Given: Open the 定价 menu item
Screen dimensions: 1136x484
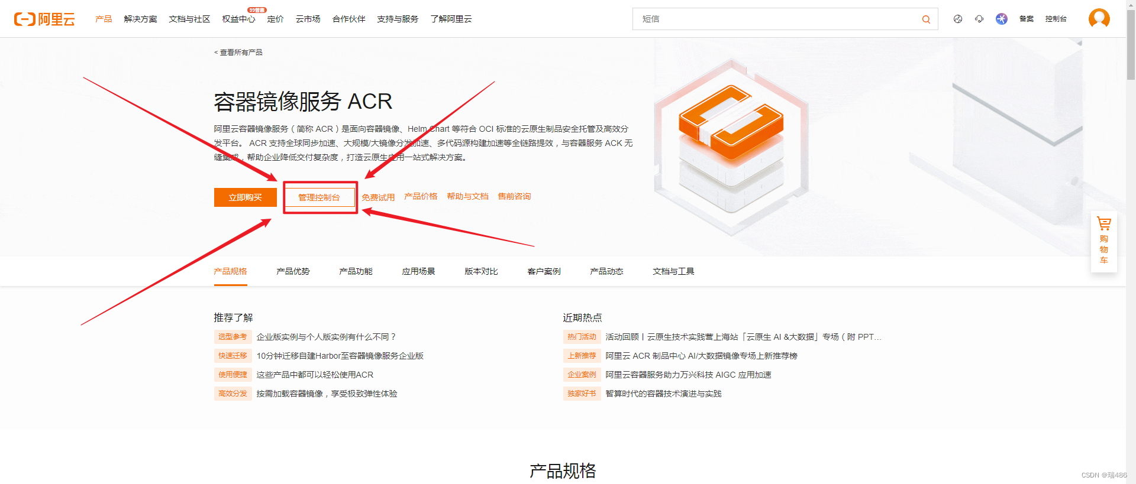Looking at the screenshot, I should [x=275, y=19].
